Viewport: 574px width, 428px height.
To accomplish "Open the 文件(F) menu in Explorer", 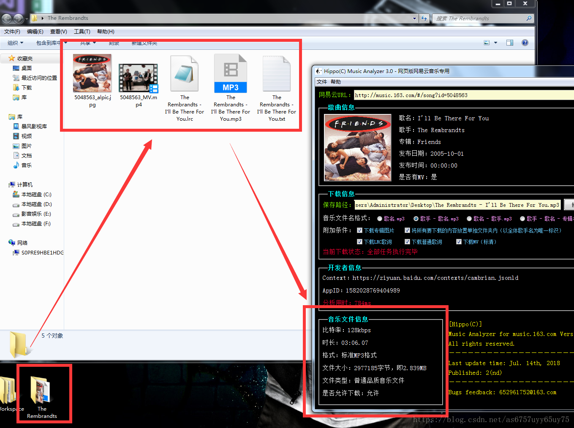I will coord(12,32).
